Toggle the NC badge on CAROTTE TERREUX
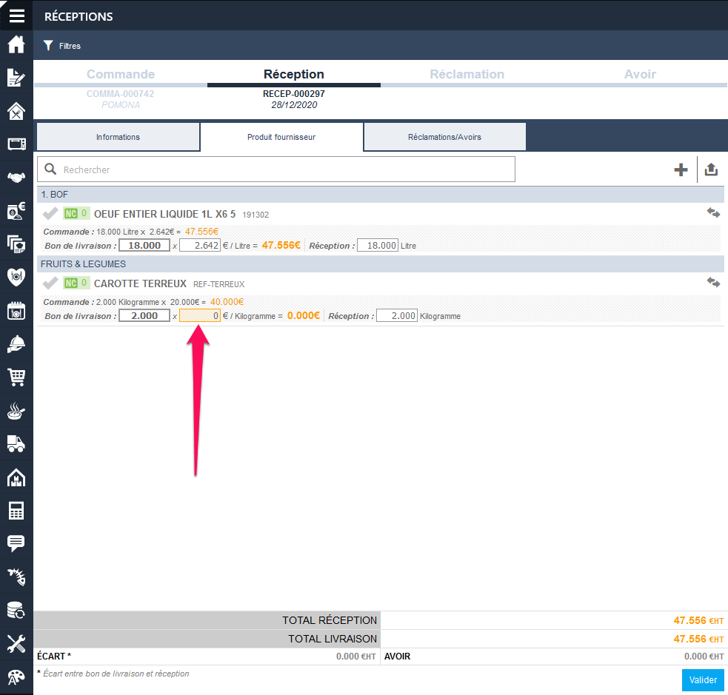The image size is (728, 695). [71, 283]
